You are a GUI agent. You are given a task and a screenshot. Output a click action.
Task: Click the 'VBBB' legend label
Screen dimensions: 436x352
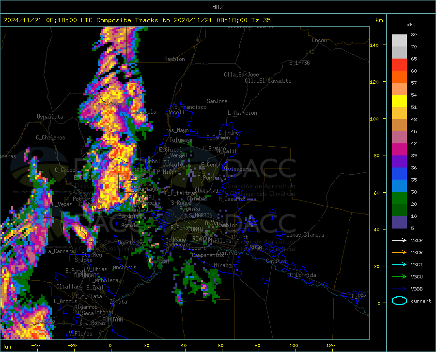pyautogui.click(x=417, y=289)
